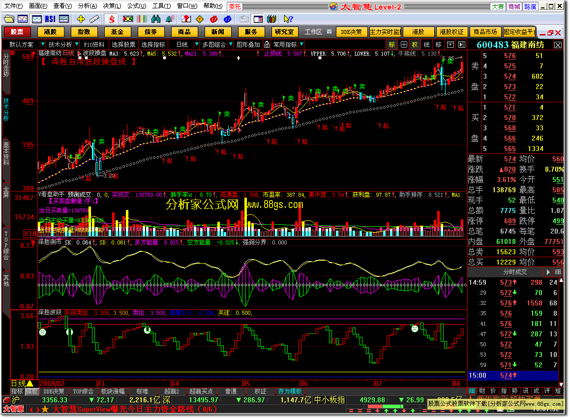This screenshot has height=418, width=570.
Task: Switch to the 基金 tab
Action: 117,32
